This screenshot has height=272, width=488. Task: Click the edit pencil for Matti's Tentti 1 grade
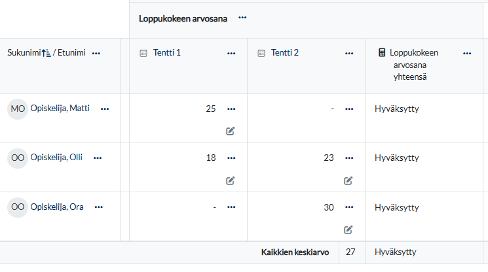[x=231, y=131]
